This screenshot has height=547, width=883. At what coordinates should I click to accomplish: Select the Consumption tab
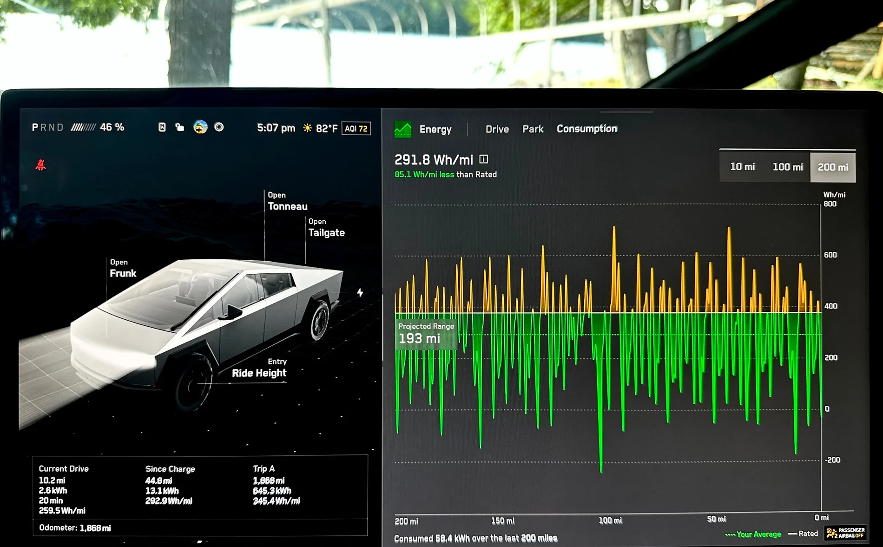pyautogui.click(x=587, y=129)
